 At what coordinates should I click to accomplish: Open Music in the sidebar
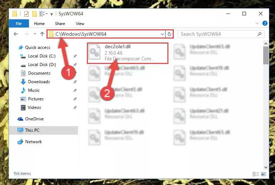(x=34, y=90)
